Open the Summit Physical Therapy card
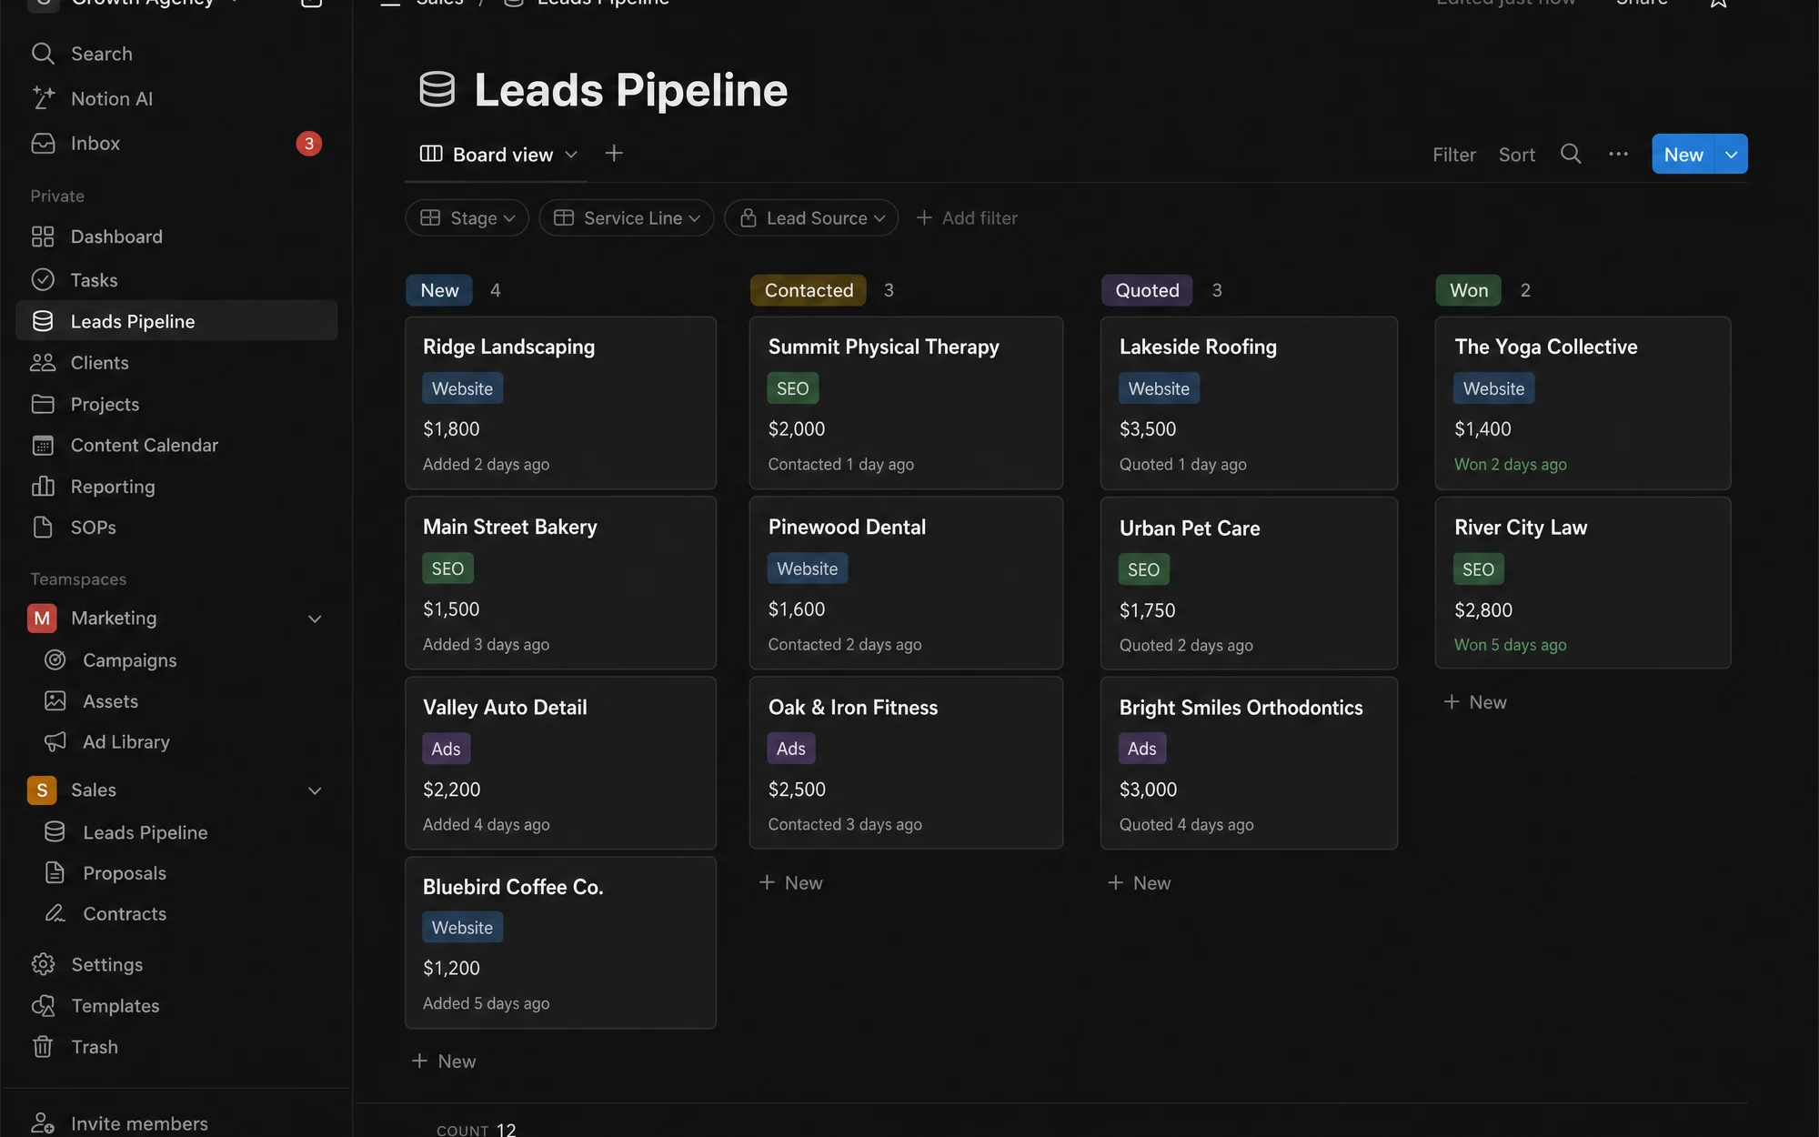Image resolution: width=1819 pixels, height=1137 pixels. coord(906,403)
